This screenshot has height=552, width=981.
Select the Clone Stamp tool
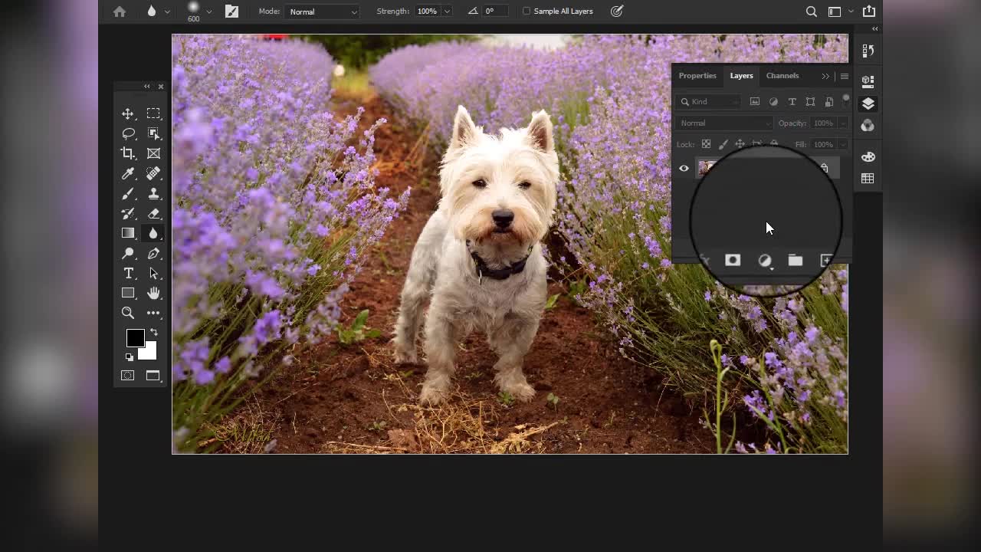[153, 194]
